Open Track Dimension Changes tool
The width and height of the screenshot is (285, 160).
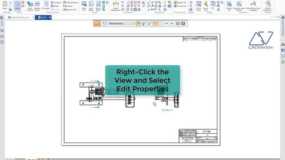[x=253, y=6]
